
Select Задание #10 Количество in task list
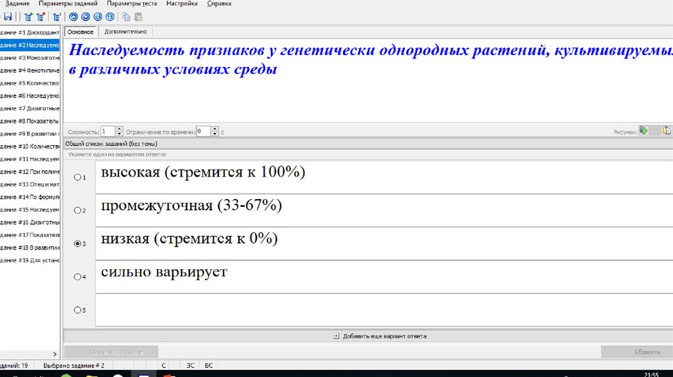point(30,146)
